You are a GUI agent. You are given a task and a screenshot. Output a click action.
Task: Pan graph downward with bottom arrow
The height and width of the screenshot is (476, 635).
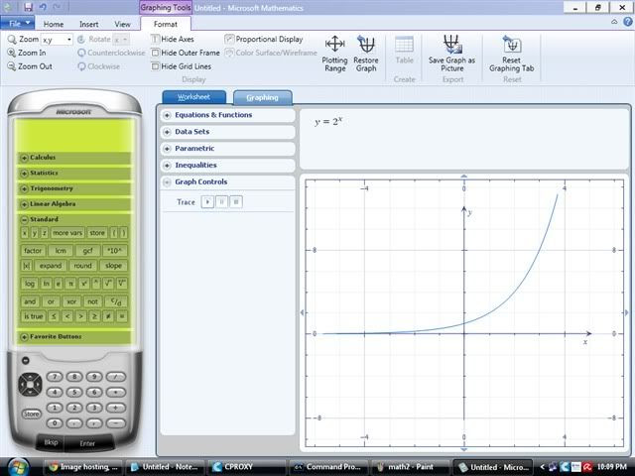(464, 449)
